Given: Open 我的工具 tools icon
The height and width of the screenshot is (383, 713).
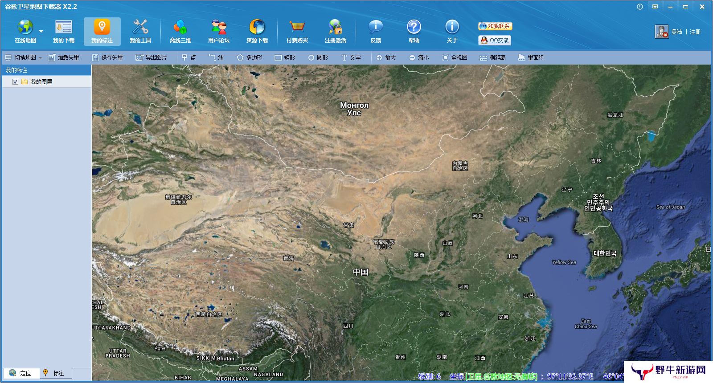Looking at the screenshot, I should pyautogui.click(x=140, y=27).
